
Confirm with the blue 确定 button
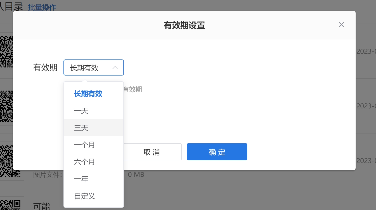coord(217,152)
